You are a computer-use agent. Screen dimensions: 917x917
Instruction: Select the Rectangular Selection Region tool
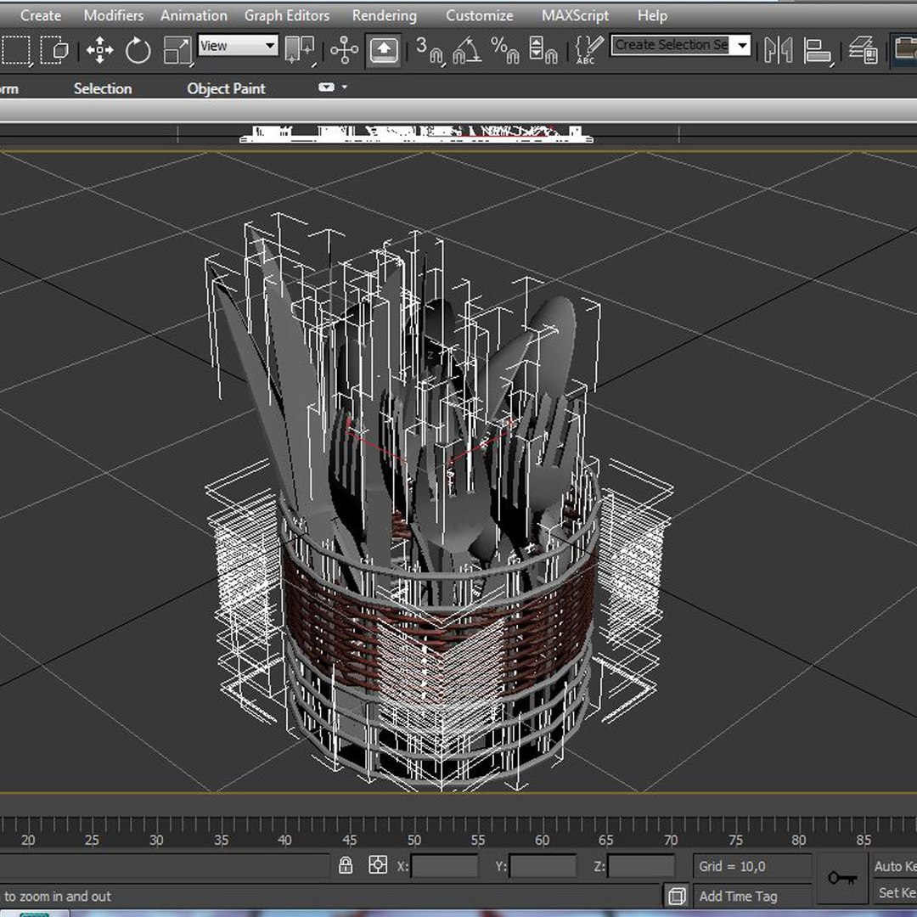(x=16, y=50)
